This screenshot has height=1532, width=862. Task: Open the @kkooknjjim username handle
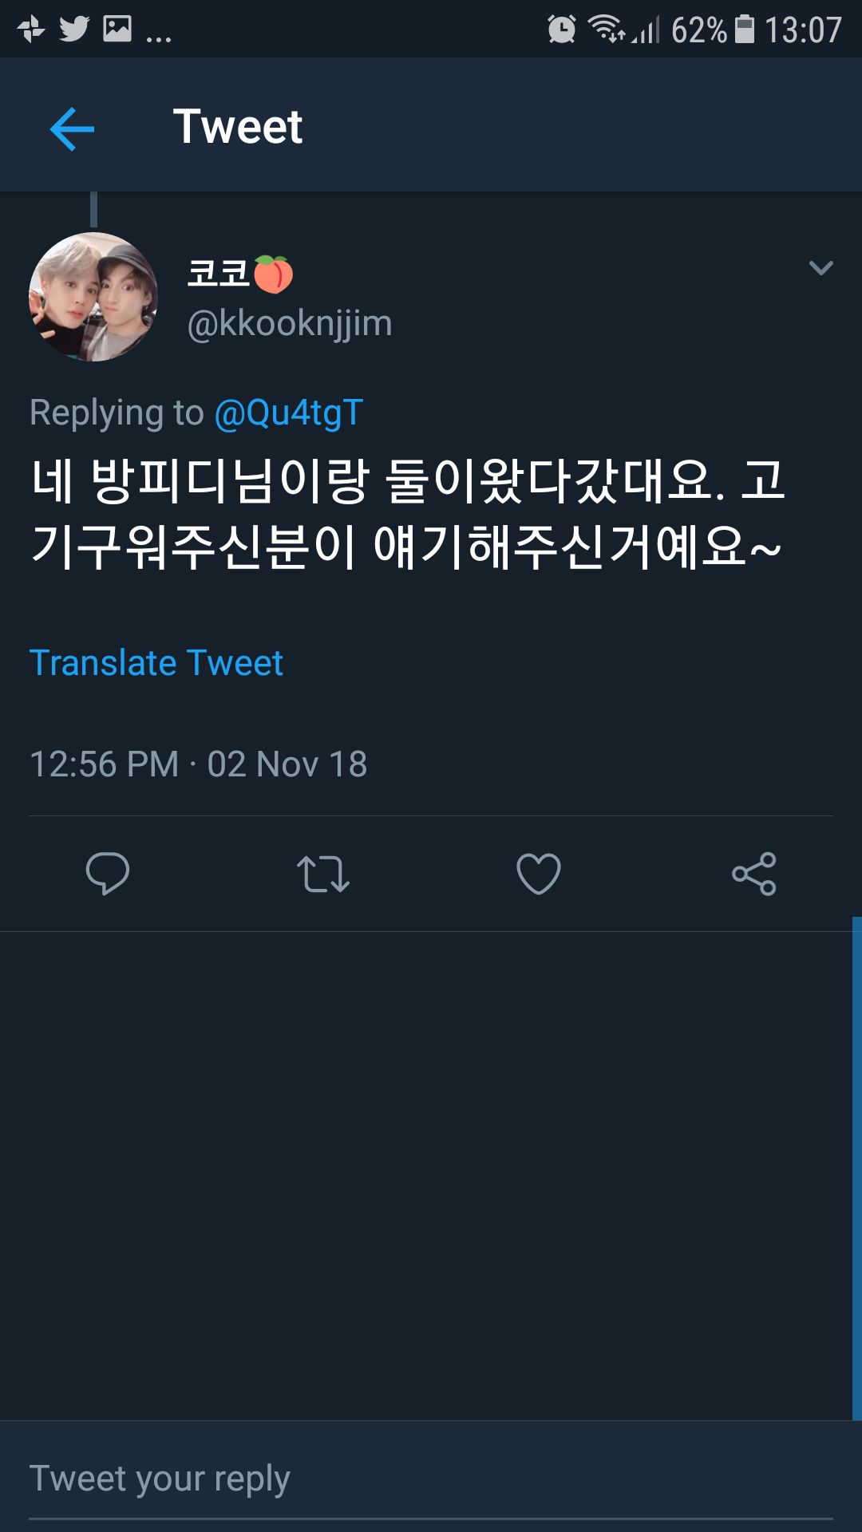(289, 324)
